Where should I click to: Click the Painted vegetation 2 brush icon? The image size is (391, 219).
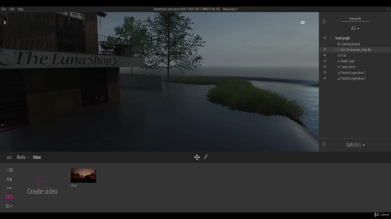(x=339, y=73)
